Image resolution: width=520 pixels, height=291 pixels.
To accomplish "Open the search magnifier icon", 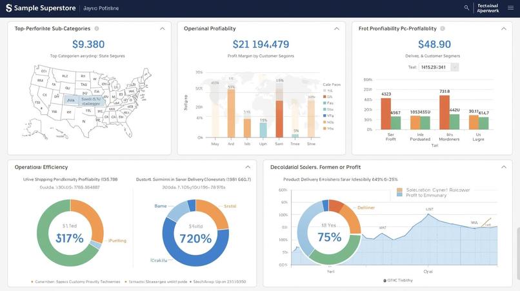I will click(x=466, y=8).
